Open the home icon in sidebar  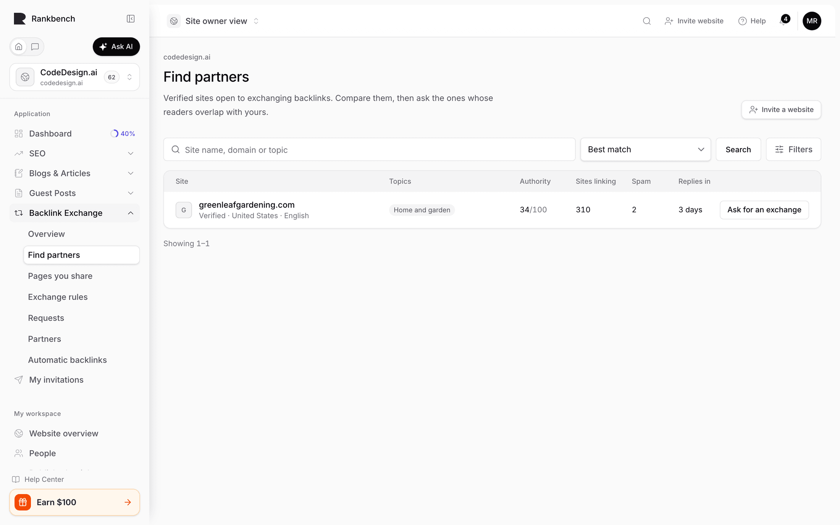pyautogui.click(x=19, y=47)
